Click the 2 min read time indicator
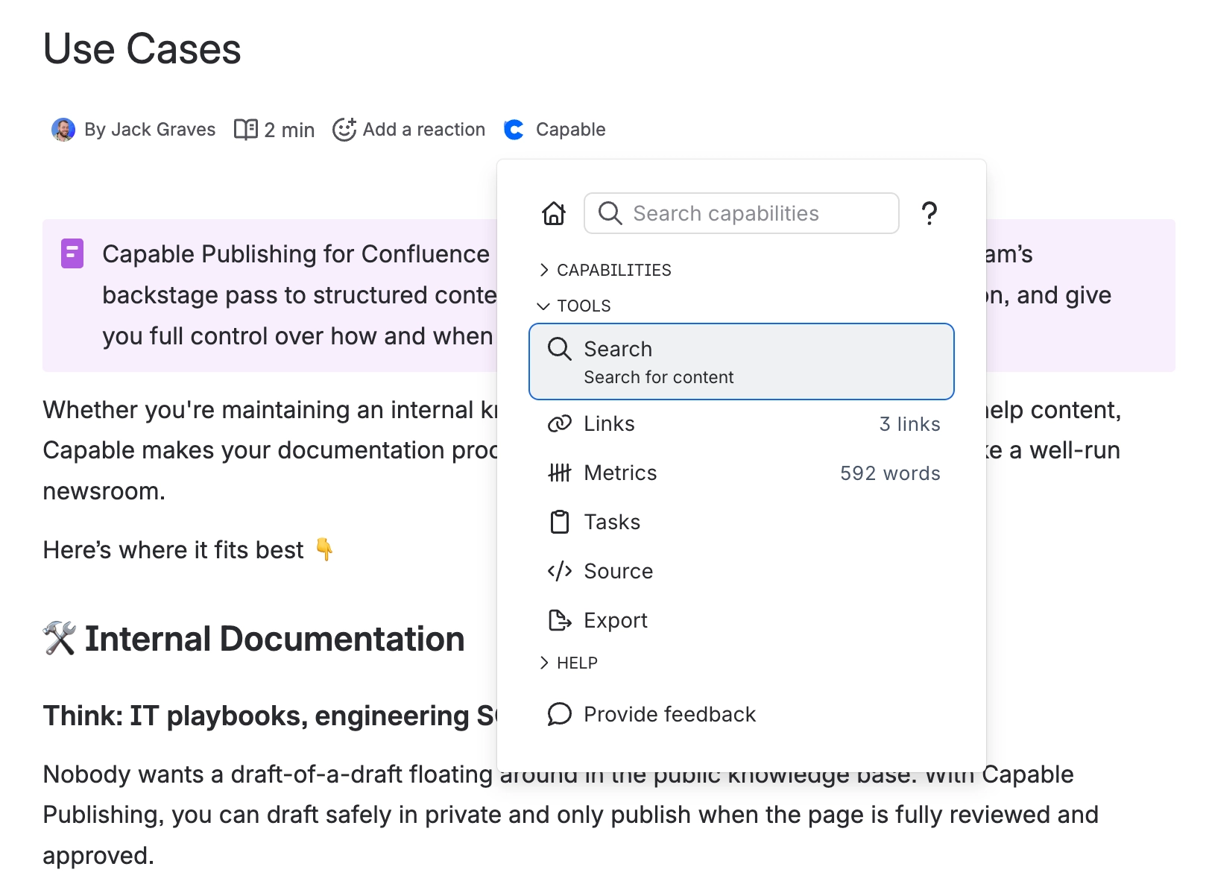This screenshot has height=887, width=1209. (x=274, y=129)
